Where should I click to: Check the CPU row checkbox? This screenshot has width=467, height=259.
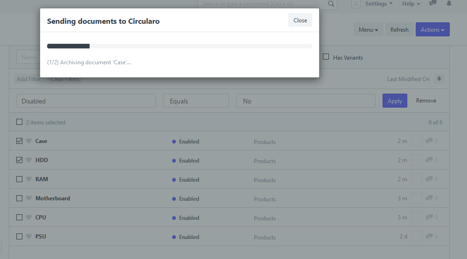pos(19,218)
